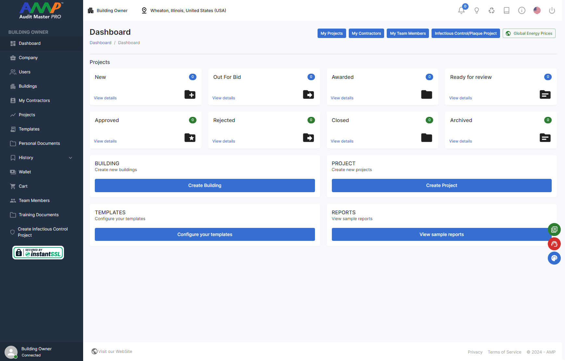View details of Out For Bid projects

224,98
